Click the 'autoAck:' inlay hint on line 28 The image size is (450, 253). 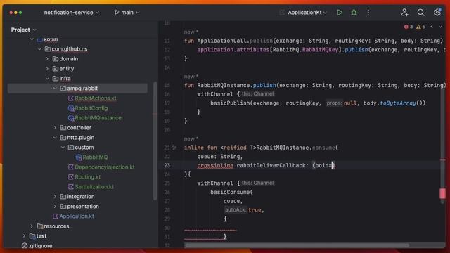point(235,210)
